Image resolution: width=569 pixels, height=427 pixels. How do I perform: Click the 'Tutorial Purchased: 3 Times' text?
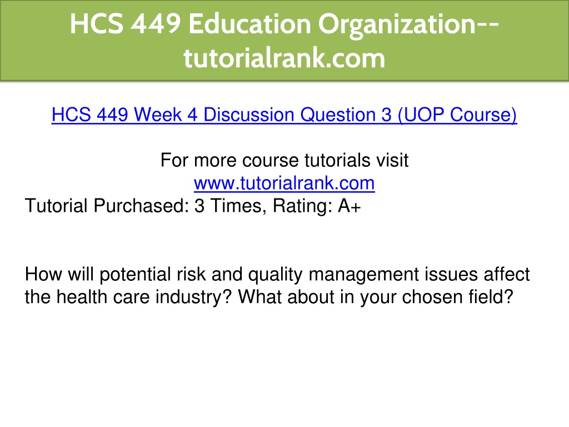pos(143,206)
